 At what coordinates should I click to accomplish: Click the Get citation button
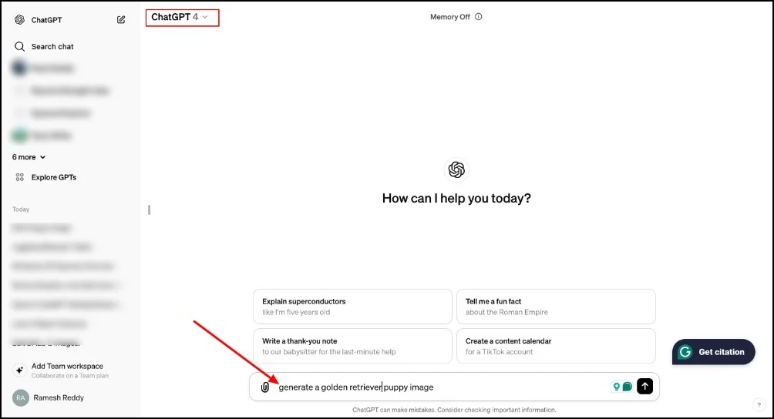713,352
